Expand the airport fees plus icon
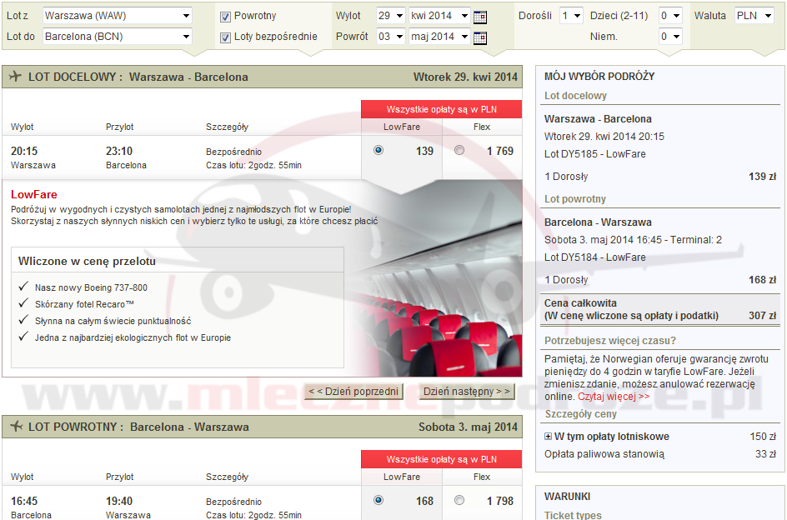Screen dimensions: 787x520 point(548,437)
